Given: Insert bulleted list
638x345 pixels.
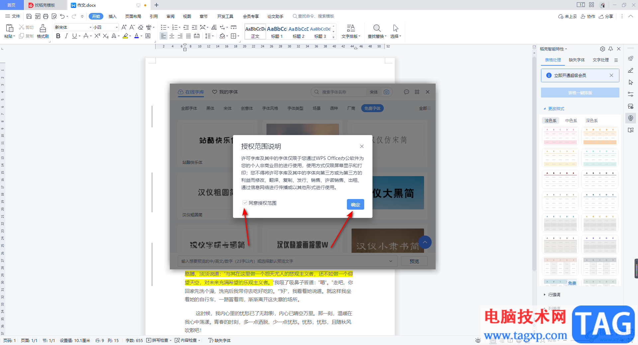Looking at the screenshot, I should 163,27.
